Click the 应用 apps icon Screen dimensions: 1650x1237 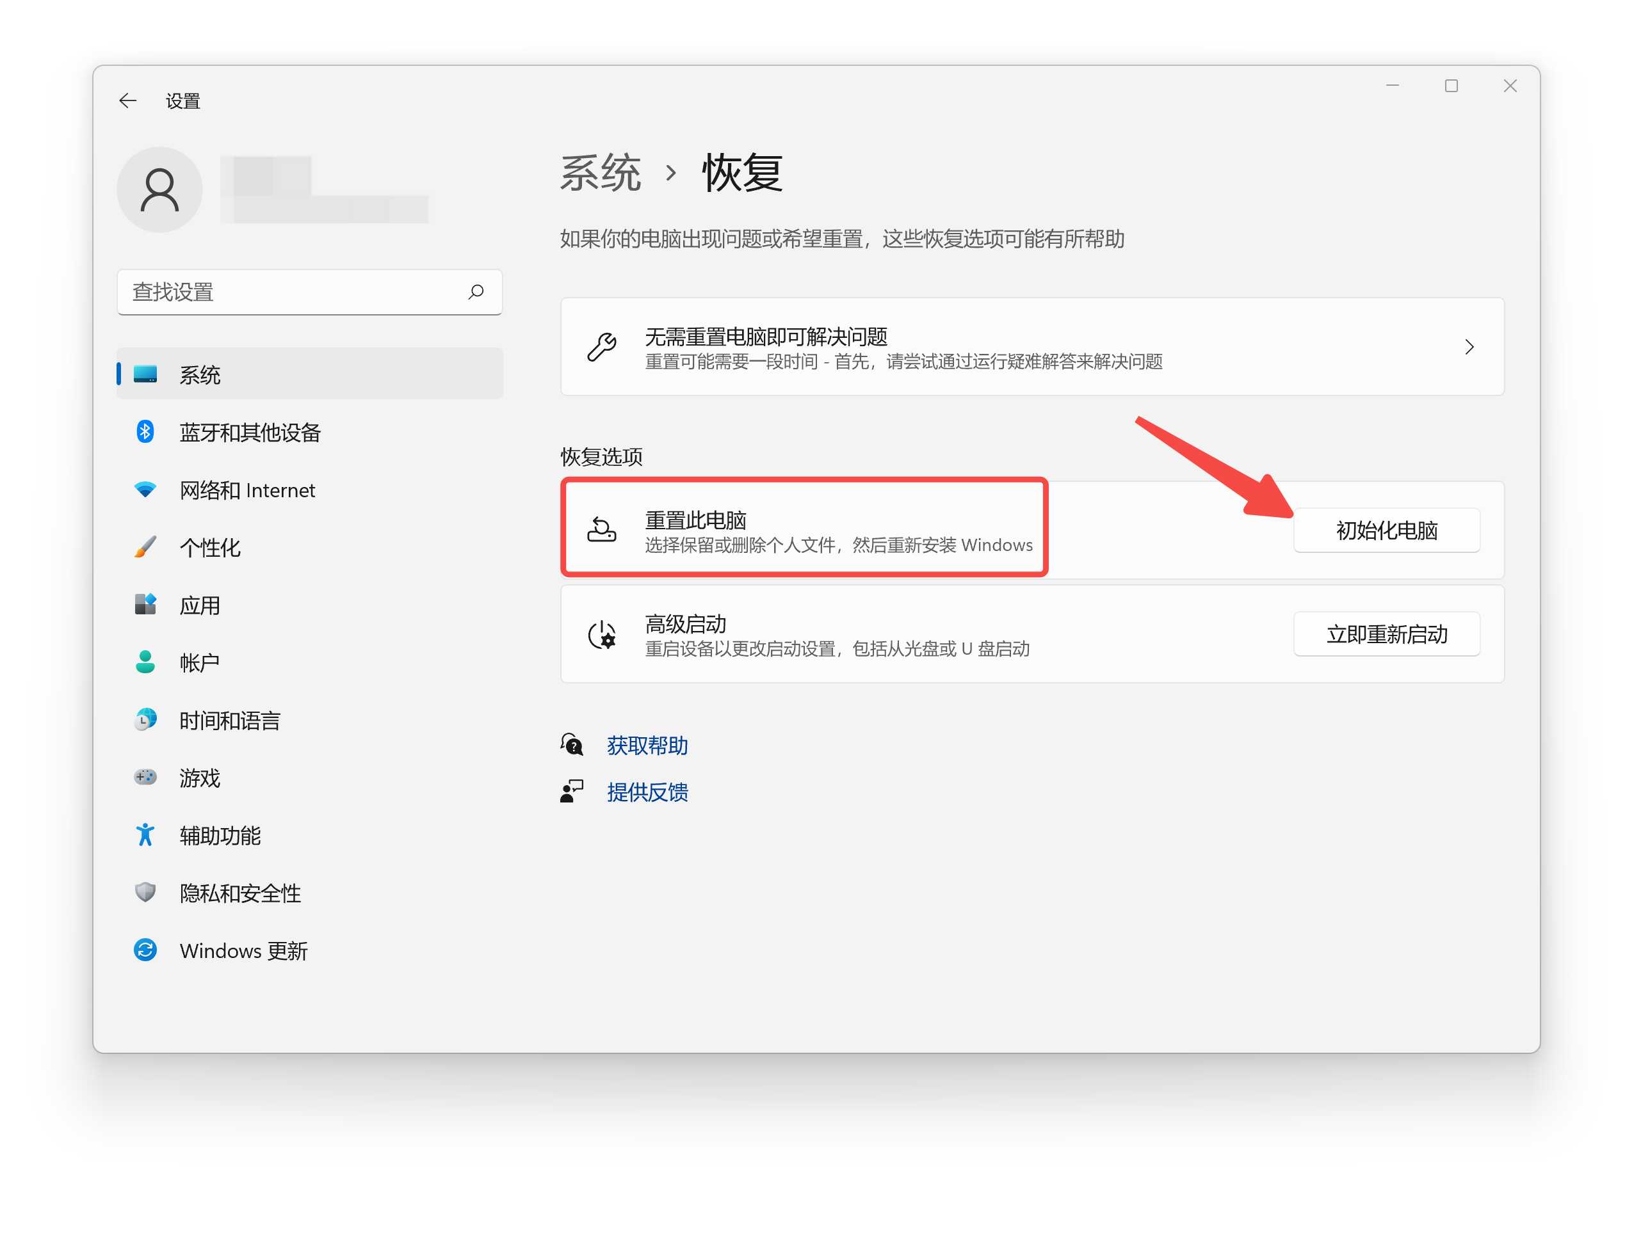145,604
